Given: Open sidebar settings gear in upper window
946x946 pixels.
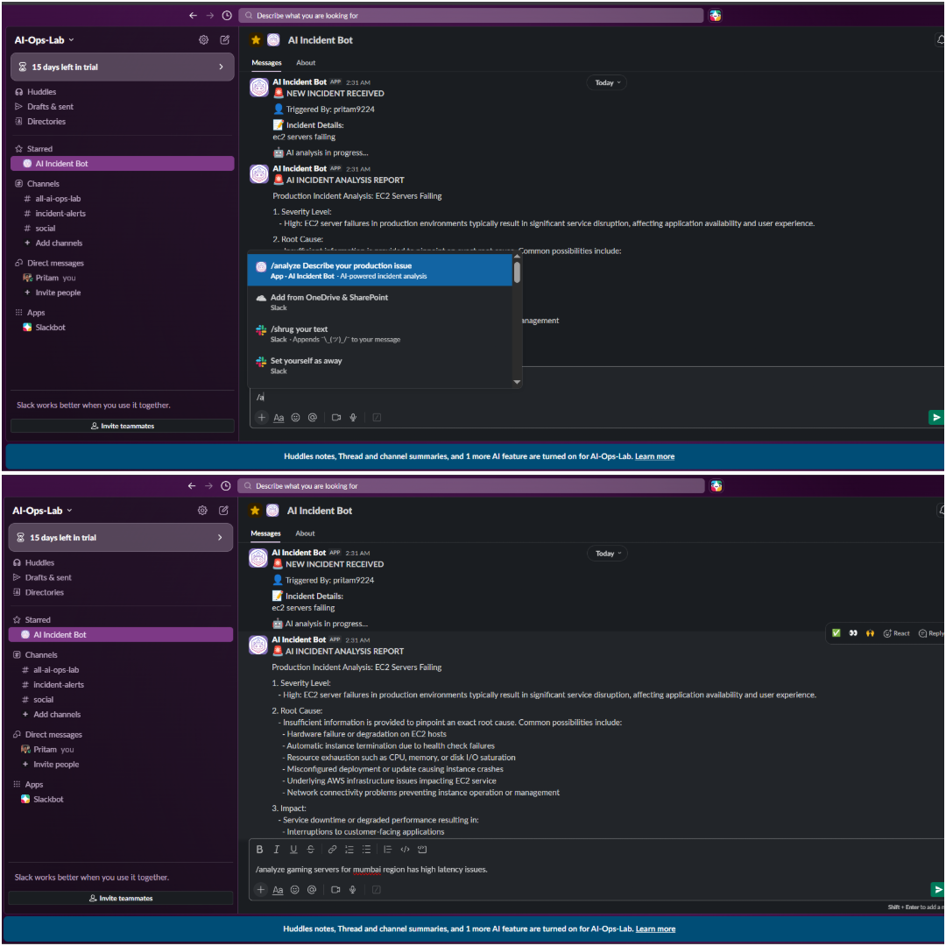Looking at the screenshot, I should 204,39.
